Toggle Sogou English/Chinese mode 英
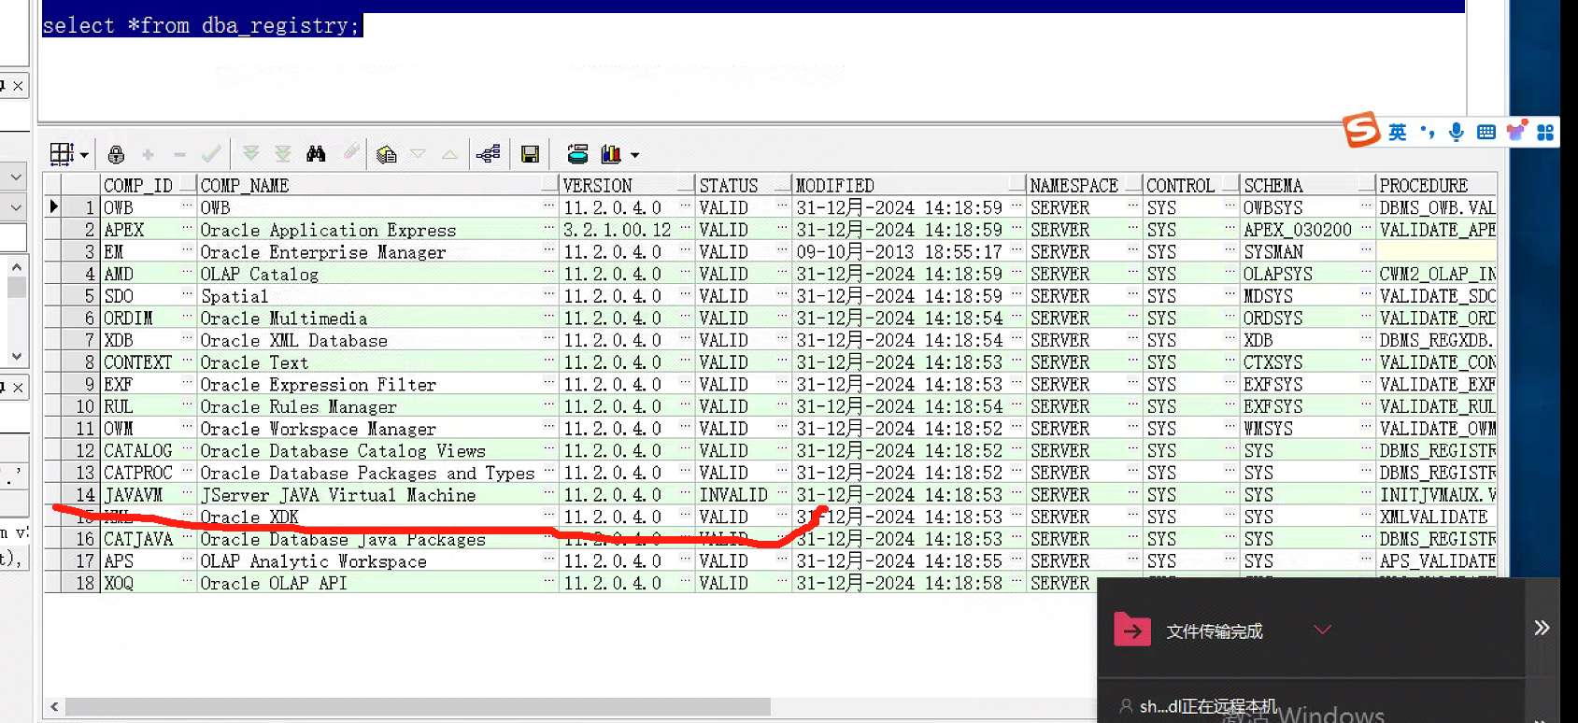 pyautogui.click(x=1397, y=133)
